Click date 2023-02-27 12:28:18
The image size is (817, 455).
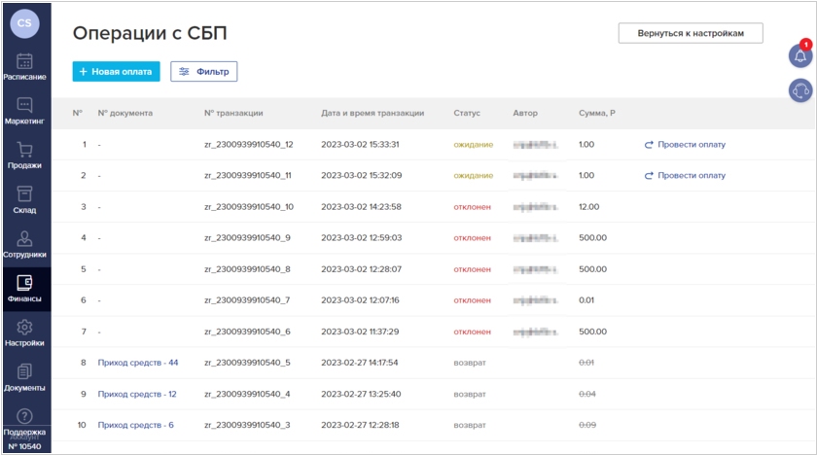pos(360,425)
